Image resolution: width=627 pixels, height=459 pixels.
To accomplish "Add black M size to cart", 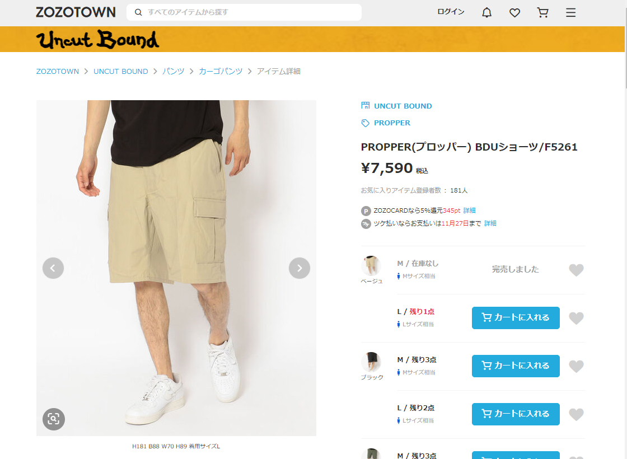I will point(516,366).
